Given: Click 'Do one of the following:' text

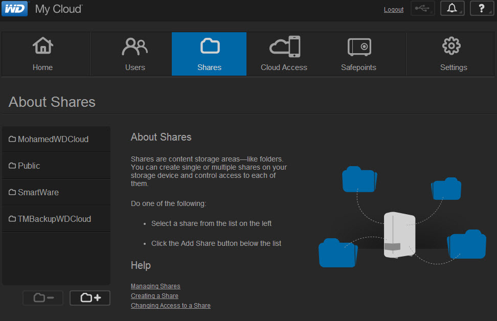Looking at the screenshot, I should pos(169,203).
